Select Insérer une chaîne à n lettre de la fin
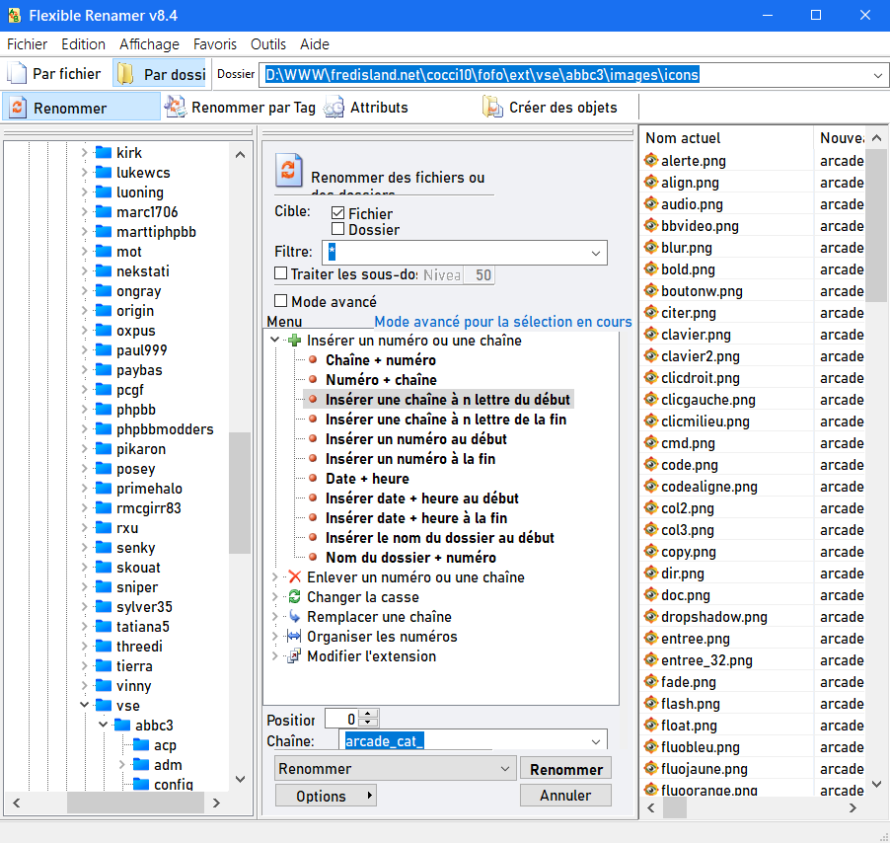890x843 pixels. pyautogui.click(x=446, y=420)
